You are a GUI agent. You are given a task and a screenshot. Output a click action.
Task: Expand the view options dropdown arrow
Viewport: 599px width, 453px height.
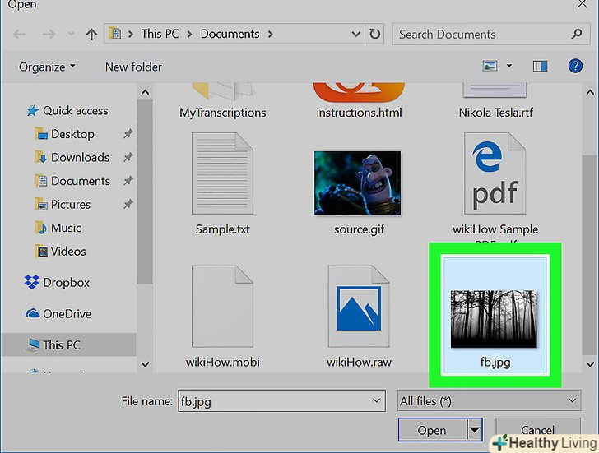coord(509,66)
